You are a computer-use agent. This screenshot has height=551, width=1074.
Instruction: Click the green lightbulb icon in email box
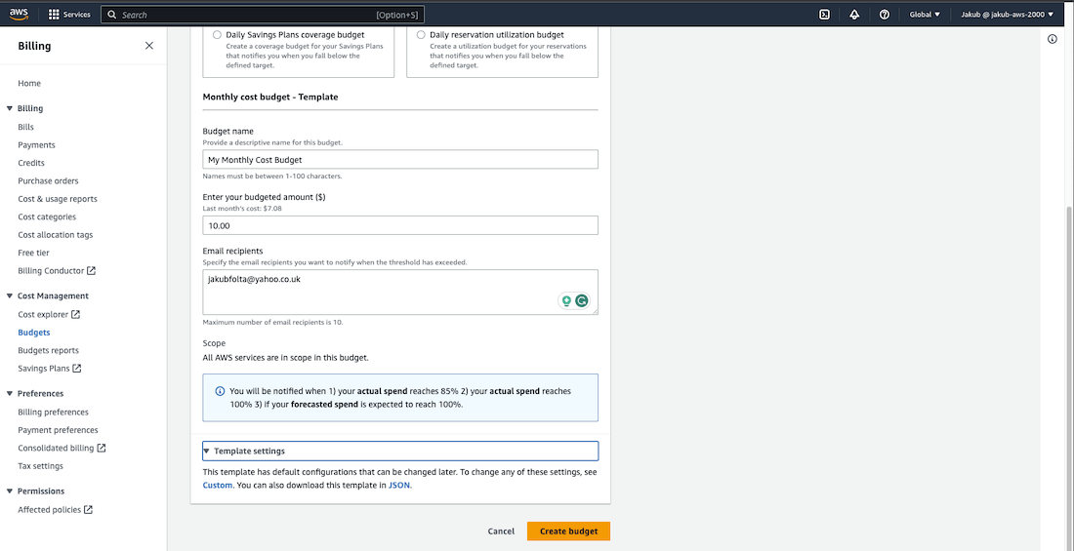(566, 300)
